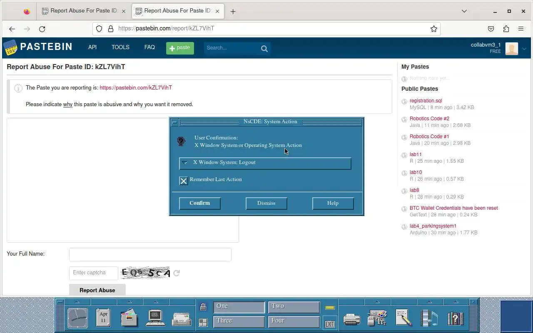Expand the subpanel arrow above the file manager
533x333 pixels.
(129, 302)
